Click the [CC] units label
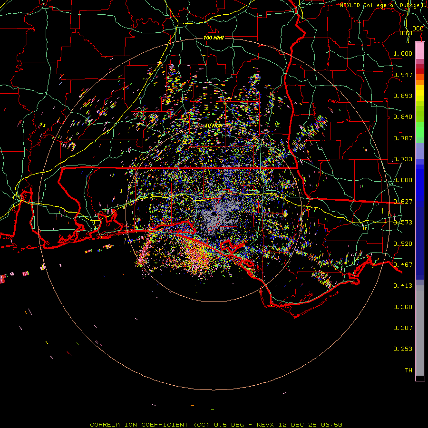Viewport: 428px width, 428px height. coord(406,33)
